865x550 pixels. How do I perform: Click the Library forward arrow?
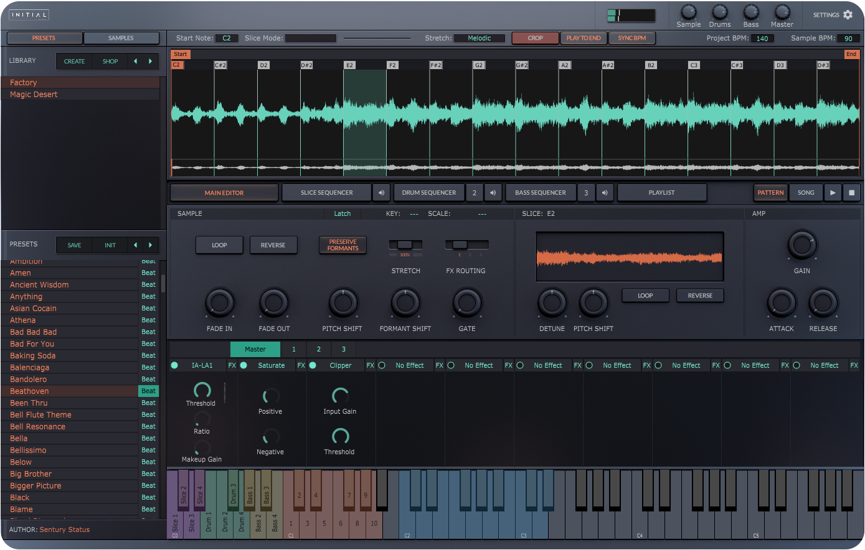149,61
